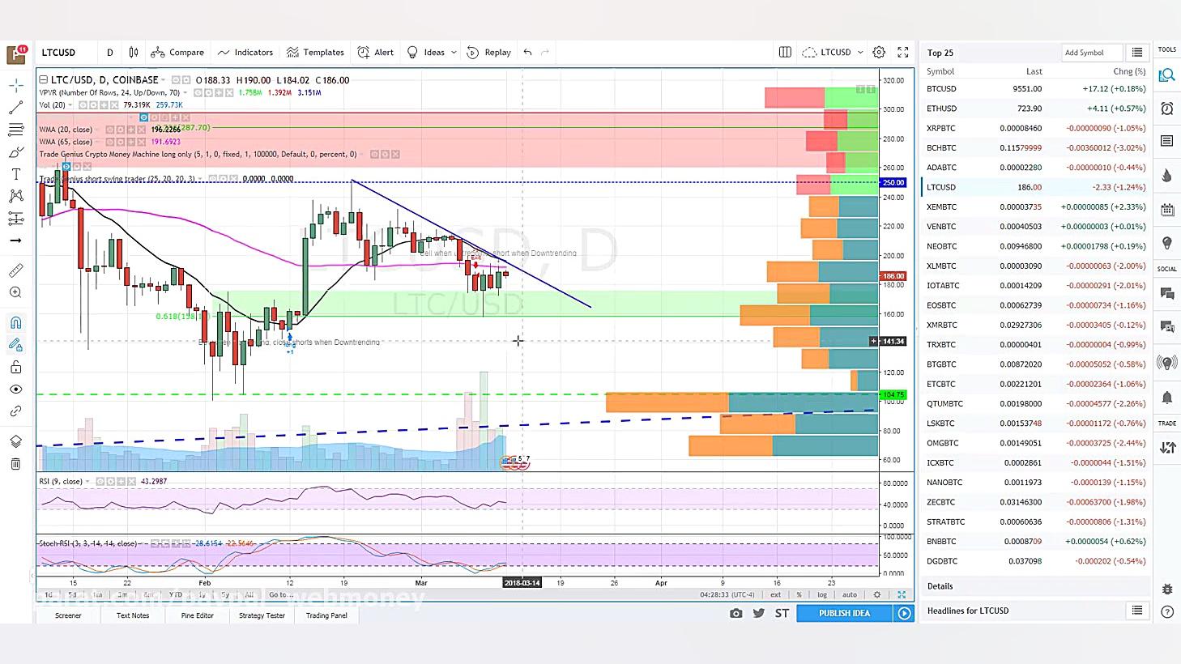Screen dimensions: 1181x664
Task: Select the ruler measure tool
Action: click(15, 270)
